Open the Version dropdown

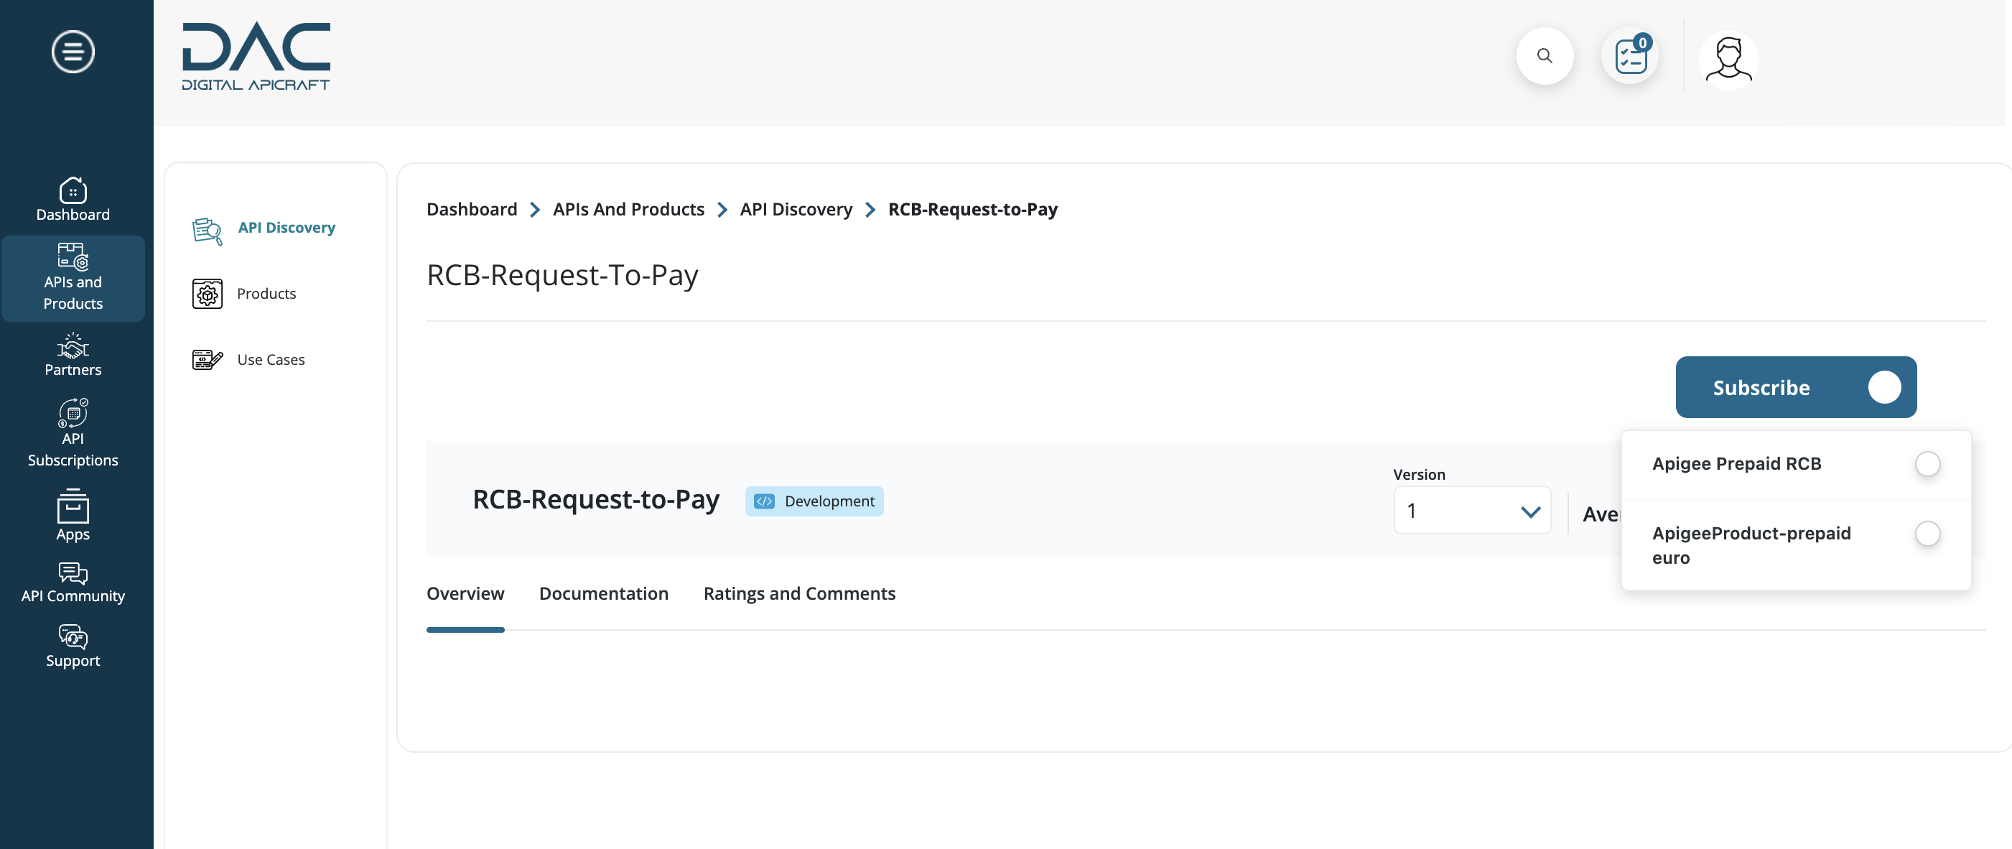1472,511
